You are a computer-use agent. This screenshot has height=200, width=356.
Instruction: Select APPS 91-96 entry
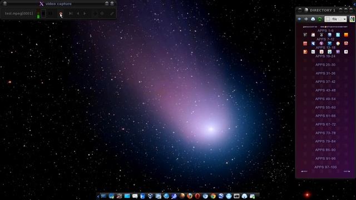pos(325,158)
